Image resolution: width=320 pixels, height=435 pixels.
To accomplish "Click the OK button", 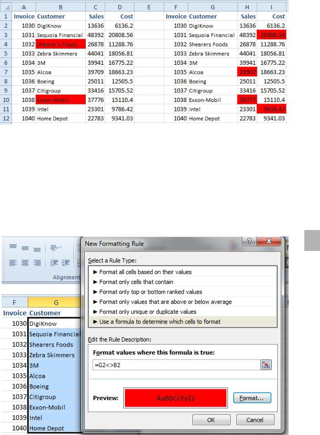I will pyautogui.click(x=211, y=420).
